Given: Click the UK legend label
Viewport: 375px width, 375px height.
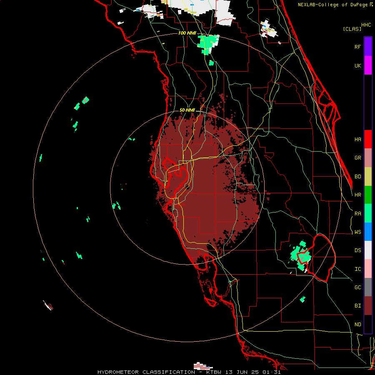Looking at the screenshot, I should pyautogui.click(x=357, y=65).
